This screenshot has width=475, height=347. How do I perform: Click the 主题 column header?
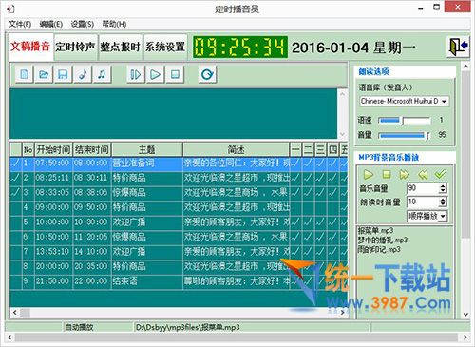tap(147, 149)
